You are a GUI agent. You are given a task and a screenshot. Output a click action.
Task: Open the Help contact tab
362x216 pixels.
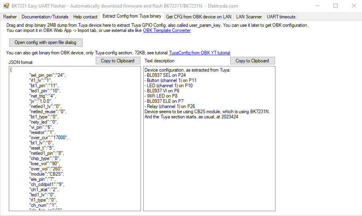85,17
